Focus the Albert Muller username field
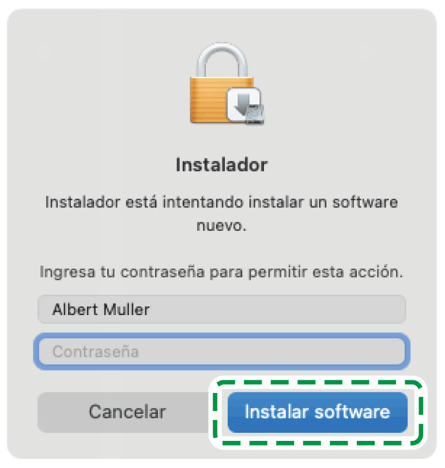Viewport: 445px width, 468px height. [221, 309]
